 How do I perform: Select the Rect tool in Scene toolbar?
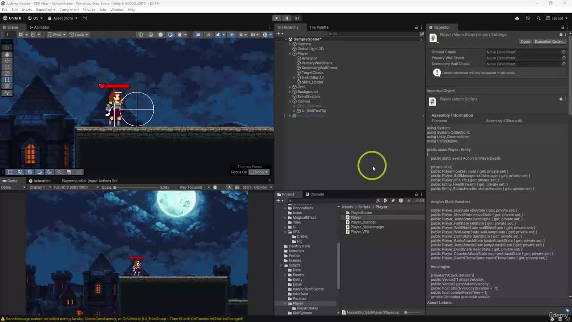[x=7, y=80]
